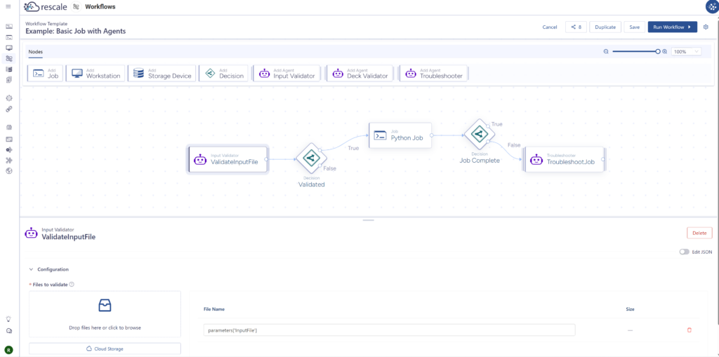Open the monitor icon in left sidebar

click(x=8, y=48)
